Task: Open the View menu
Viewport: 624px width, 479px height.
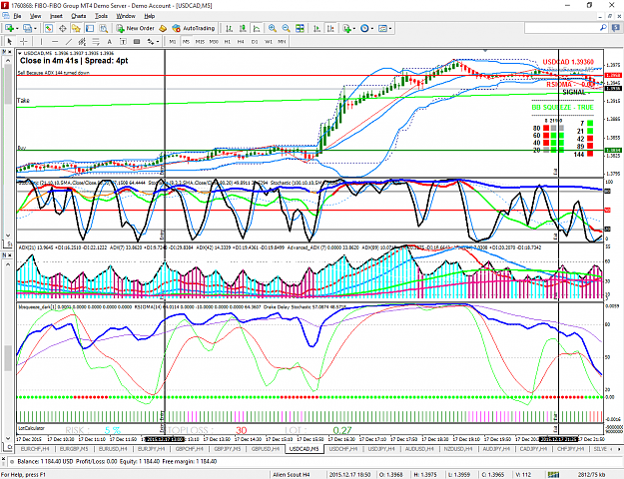Action: click(35, 16)
